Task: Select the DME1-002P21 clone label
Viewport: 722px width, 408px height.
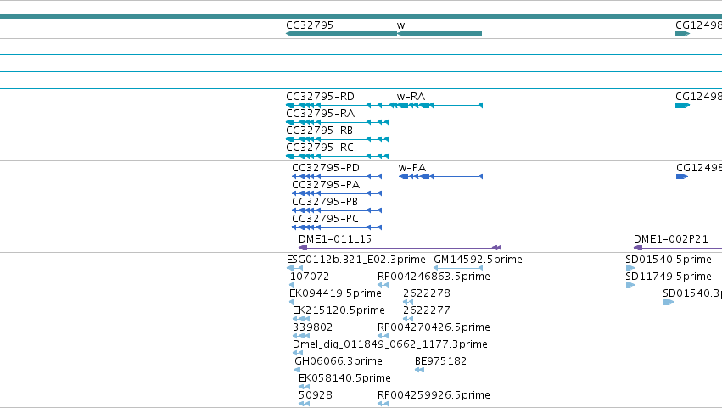Action: pos(670,239)
